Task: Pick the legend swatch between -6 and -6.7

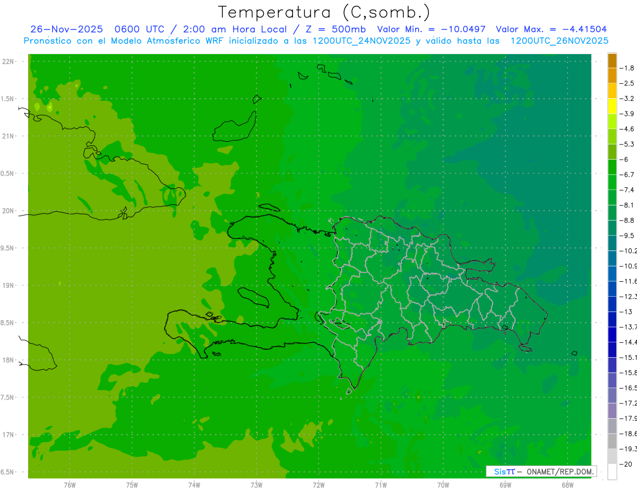Action: tap(612, 167)
